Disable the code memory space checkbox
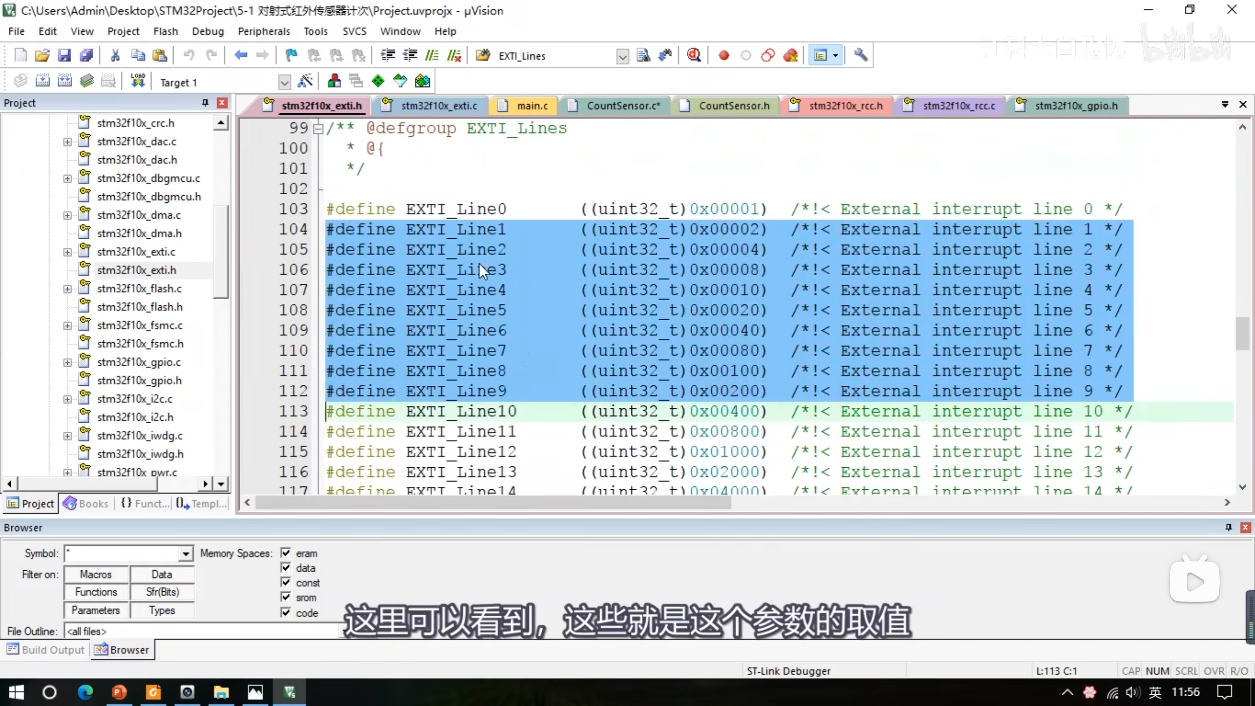 tap(286, 612)
